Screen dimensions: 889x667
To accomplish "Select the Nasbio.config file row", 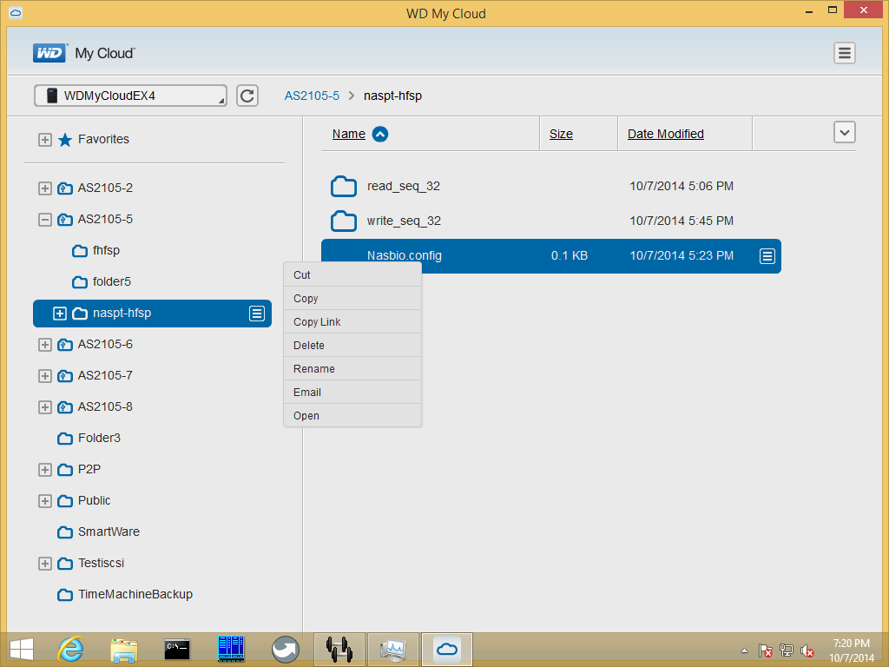I will pos(551,256).
